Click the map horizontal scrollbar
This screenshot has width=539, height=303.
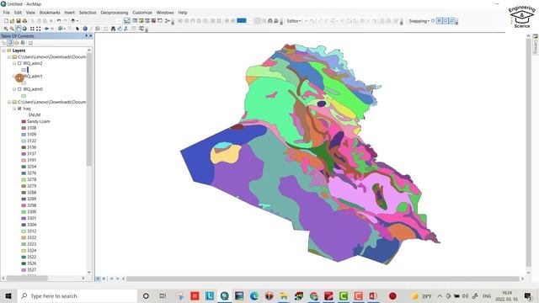pos(323,279)
